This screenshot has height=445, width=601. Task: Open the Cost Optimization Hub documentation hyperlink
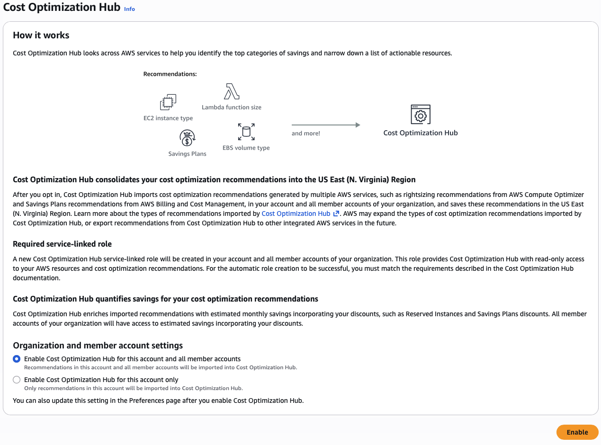click(x=296, y=214)
